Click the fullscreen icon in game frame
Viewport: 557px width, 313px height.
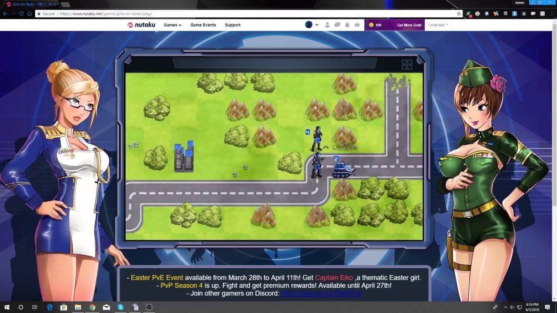pyautogui.click(x=406, y=65)
